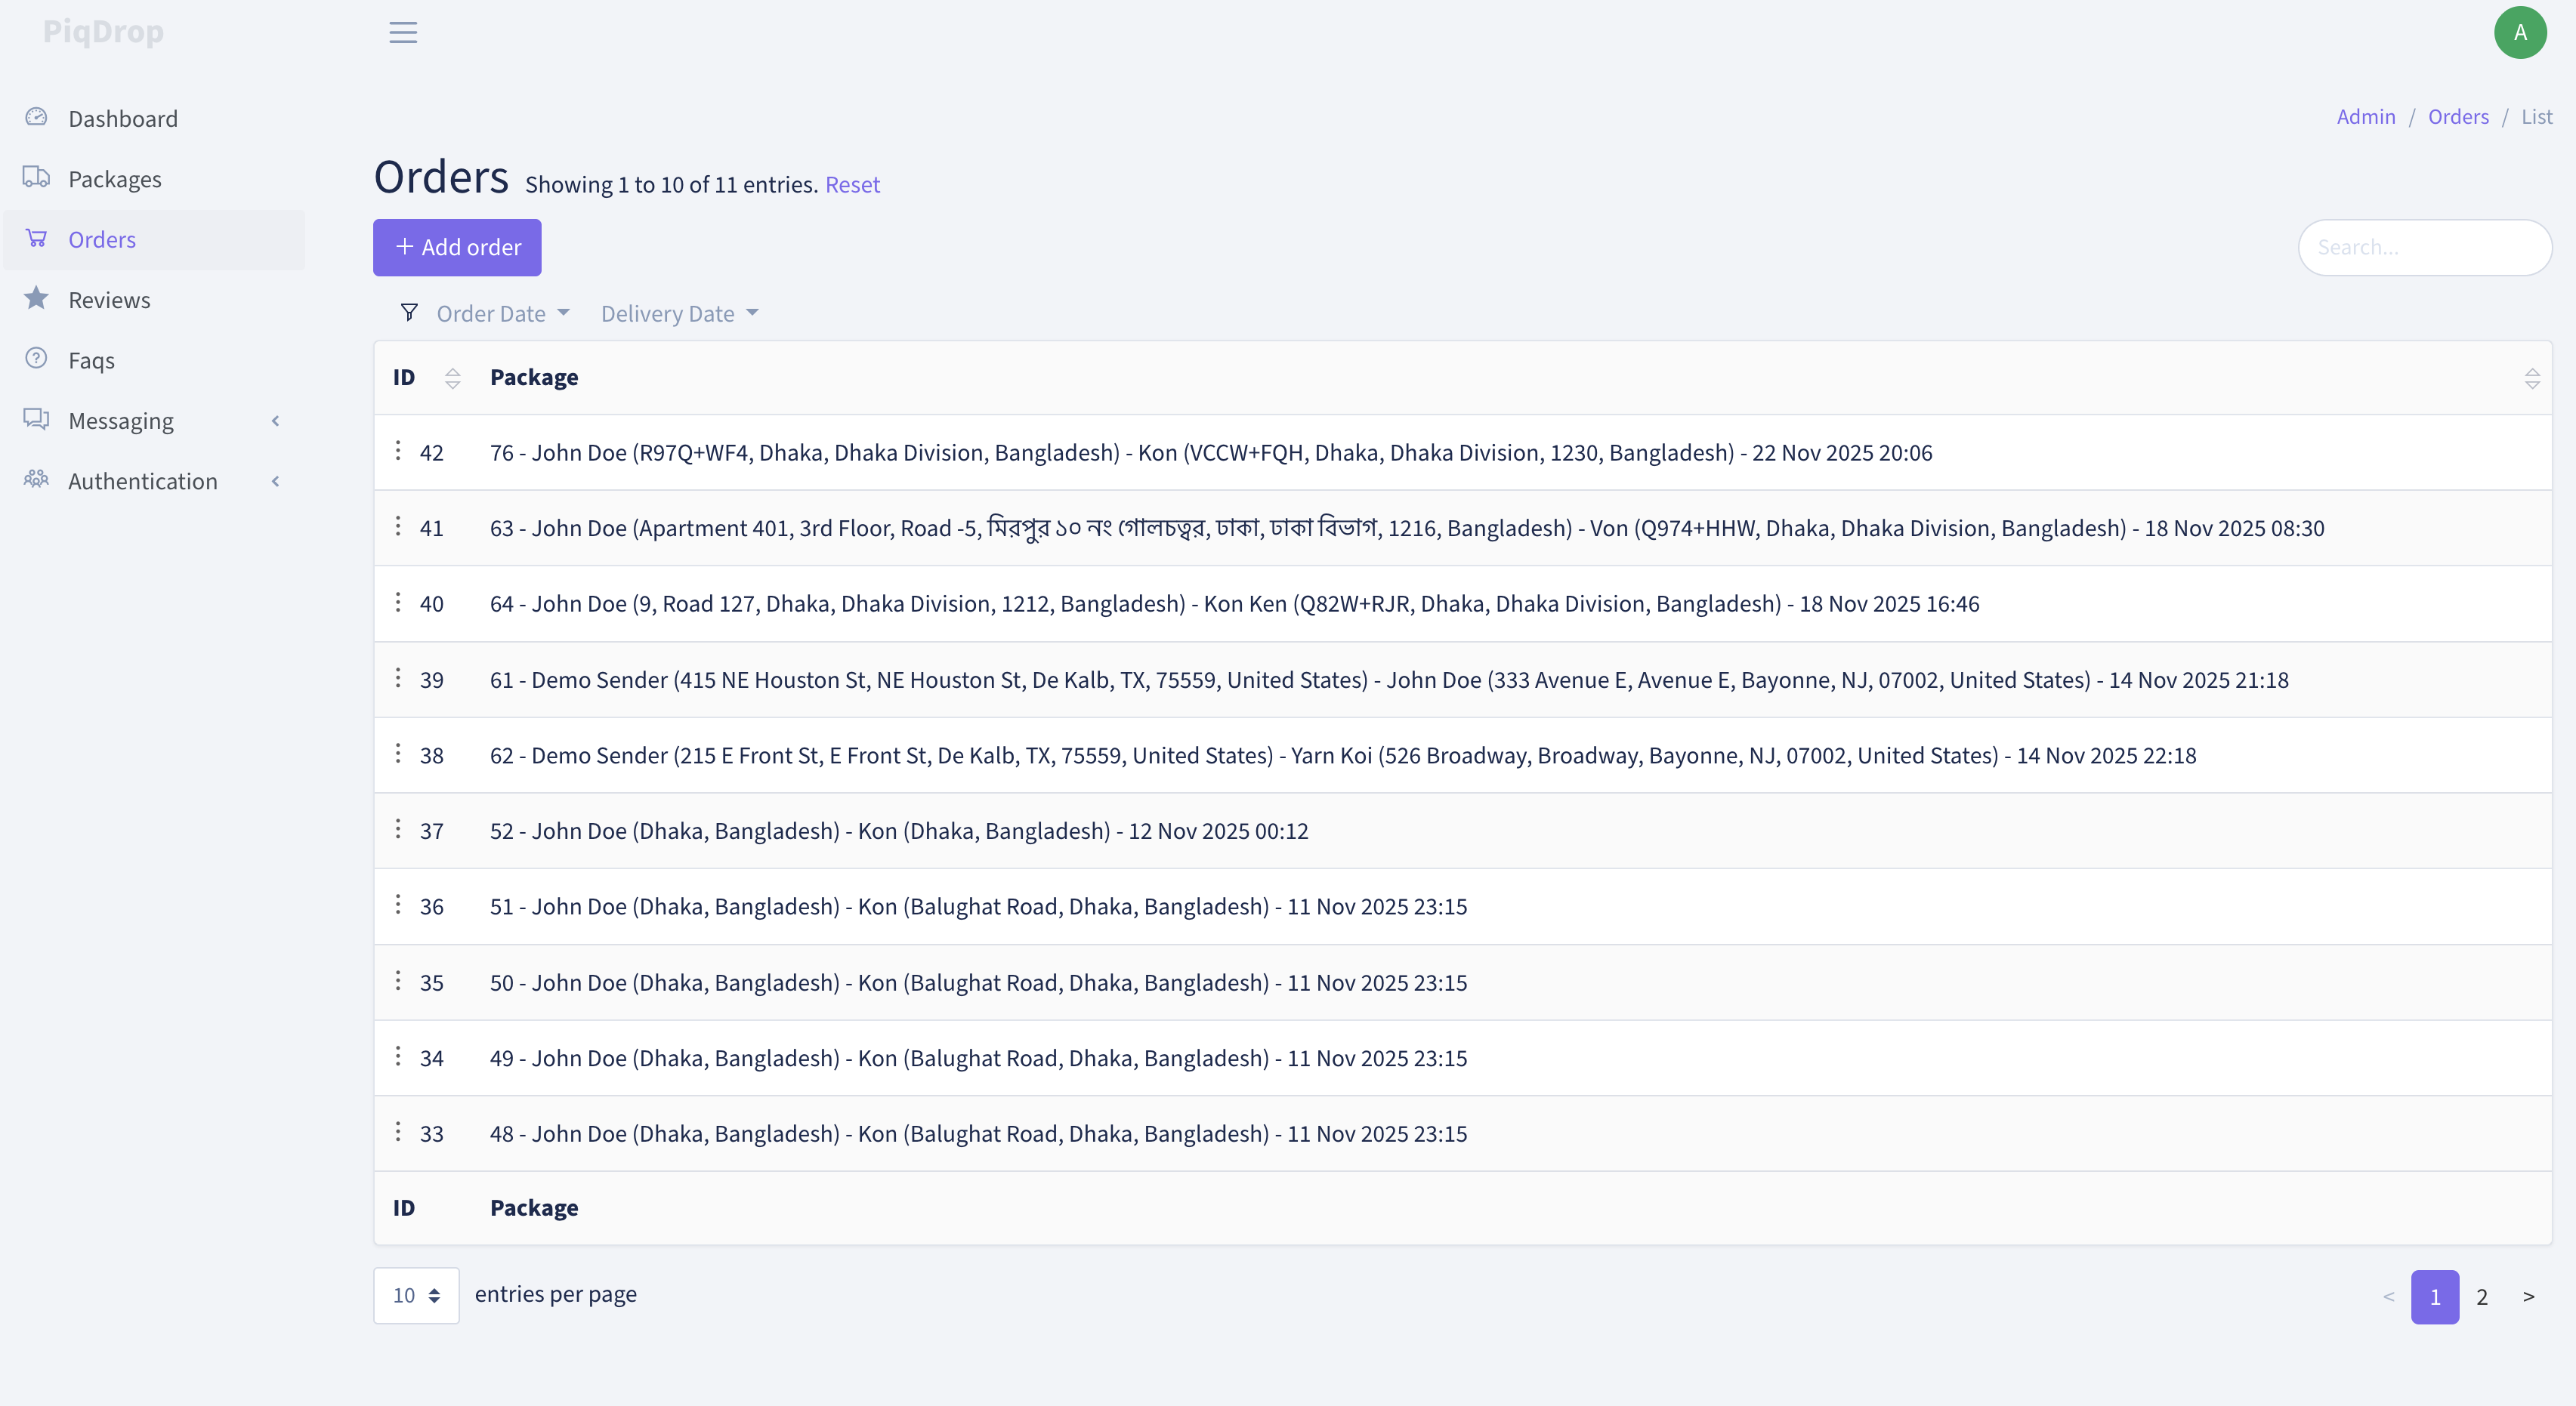The image size is (2576, 1406).
Task: Sort by Package column arrows
Action: pyautogui.click(x=2532, y=378)
